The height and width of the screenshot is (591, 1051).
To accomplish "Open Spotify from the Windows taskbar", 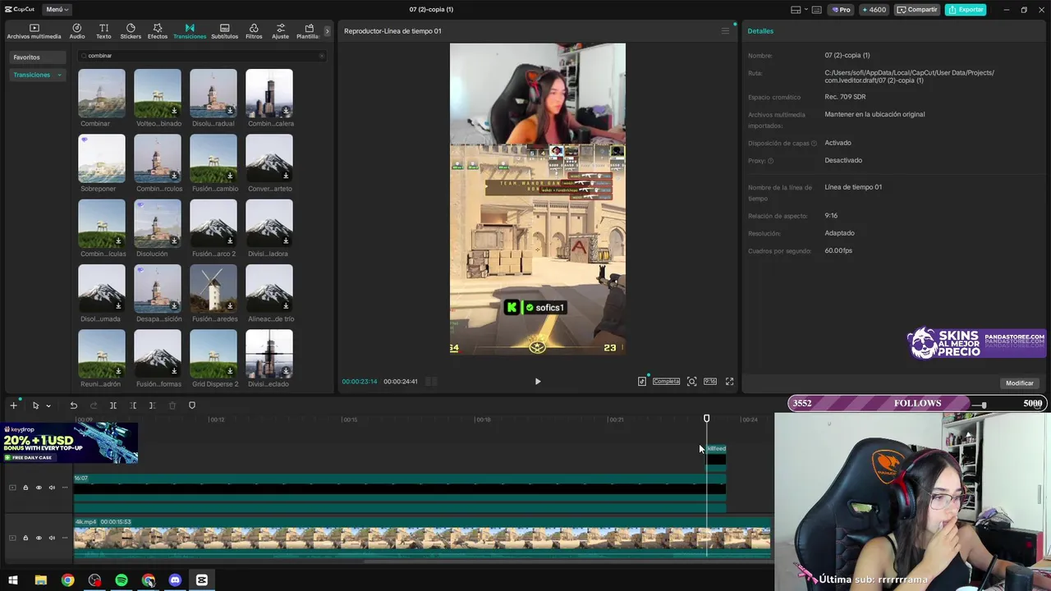I will coord(122,580).
